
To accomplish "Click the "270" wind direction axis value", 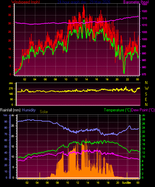I will (11, 89).
